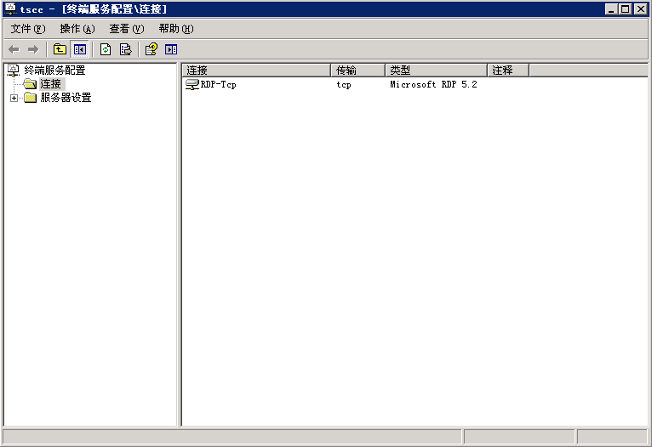Click the Export list toolbar icon
The width and height of the screenshot is (652, 447).
click(126, 50)
